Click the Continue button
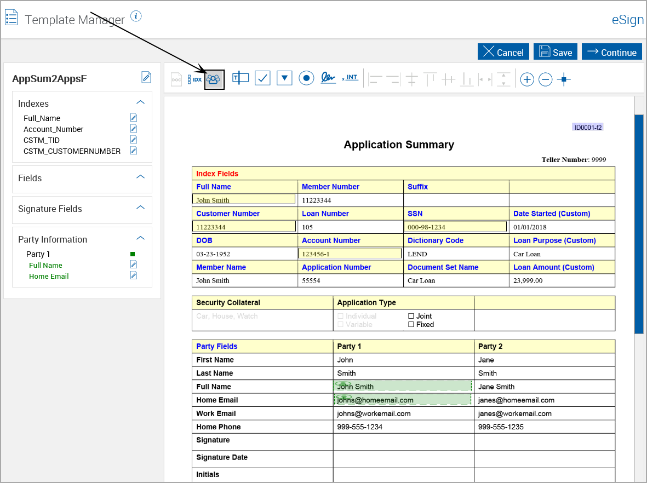The image size is (647, 483). pos(612,51)
